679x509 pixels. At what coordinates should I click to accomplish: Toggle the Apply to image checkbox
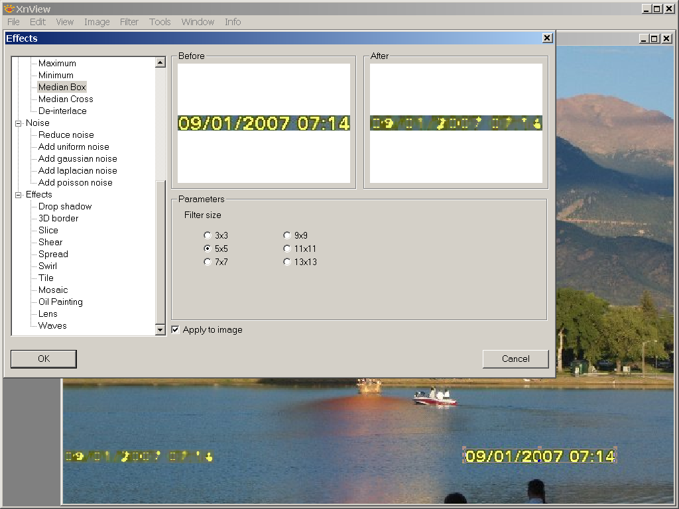point(175,330)
